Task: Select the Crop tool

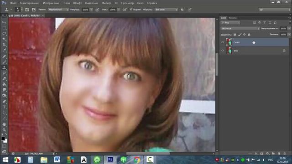Action: click(x=4, y=45)
